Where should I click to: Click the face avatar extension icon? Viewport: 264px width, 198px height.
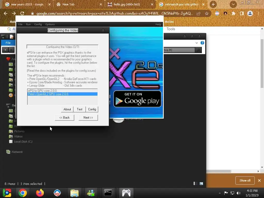coord(225,13)
